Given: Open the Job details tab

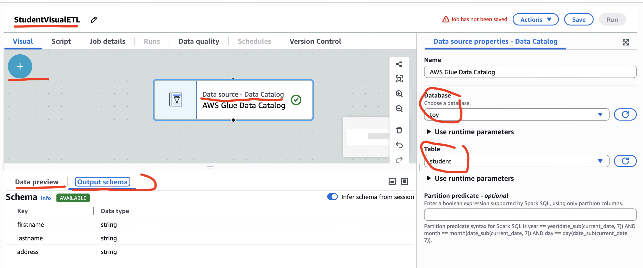Looking at the screenshot, I should click(x=107, y=41).
